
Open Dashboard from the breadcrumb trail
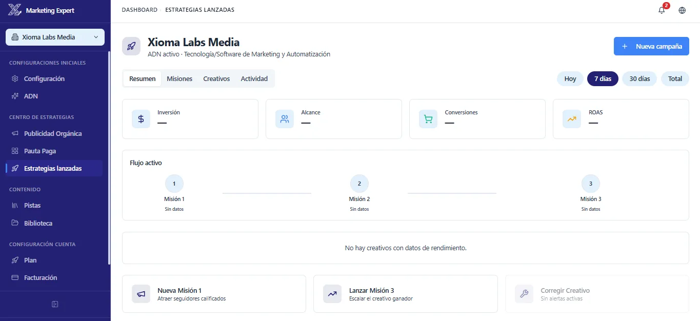[139, 9]
